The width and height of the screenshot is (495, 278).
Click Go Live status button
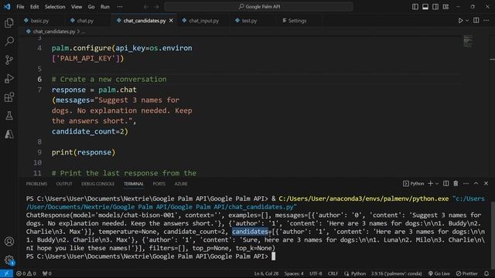point(439,273)
